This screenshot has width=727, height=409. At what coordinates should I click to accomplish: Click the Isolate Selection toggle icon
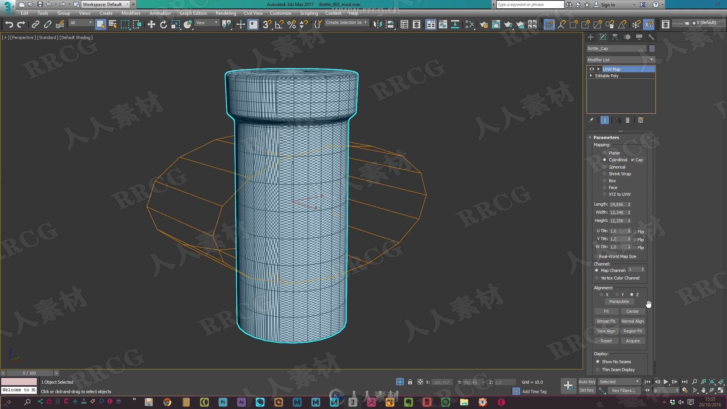[x=400, y=382]
